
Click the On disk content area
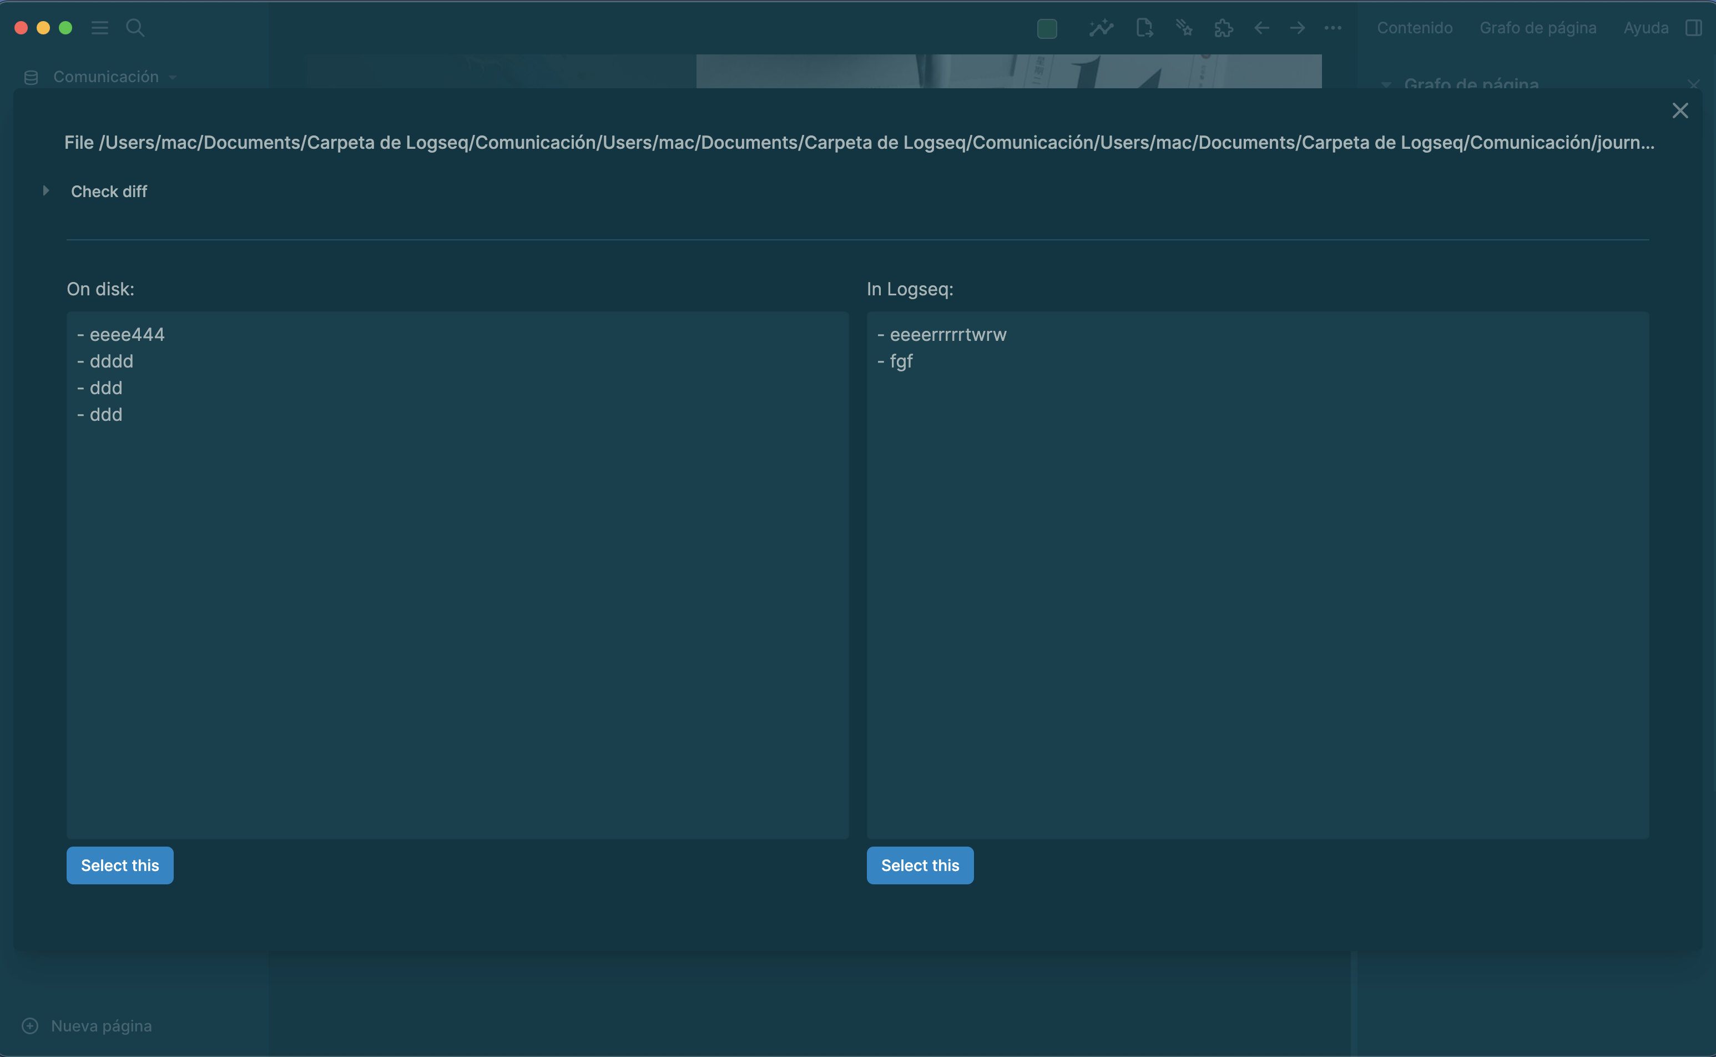pos(458,575)
